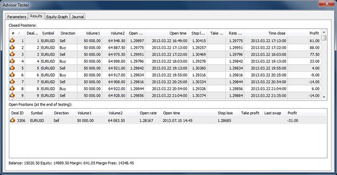This screenshot has height=175, width=337.
Task: Click the Take ... column header in closed positions
Action: (x=217, y=33)
